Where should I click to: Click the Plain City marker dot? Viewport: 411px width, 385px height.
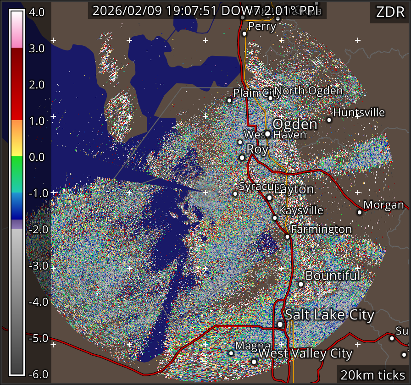[x=230, y=100]
